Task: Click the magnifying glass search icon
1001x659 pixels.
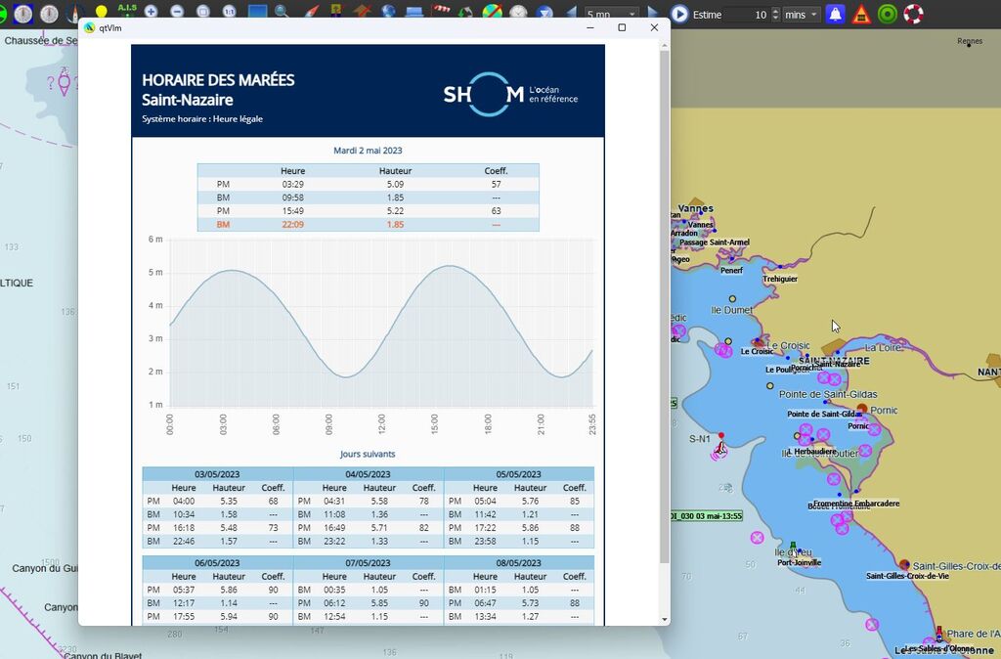Action: point(282,12)
